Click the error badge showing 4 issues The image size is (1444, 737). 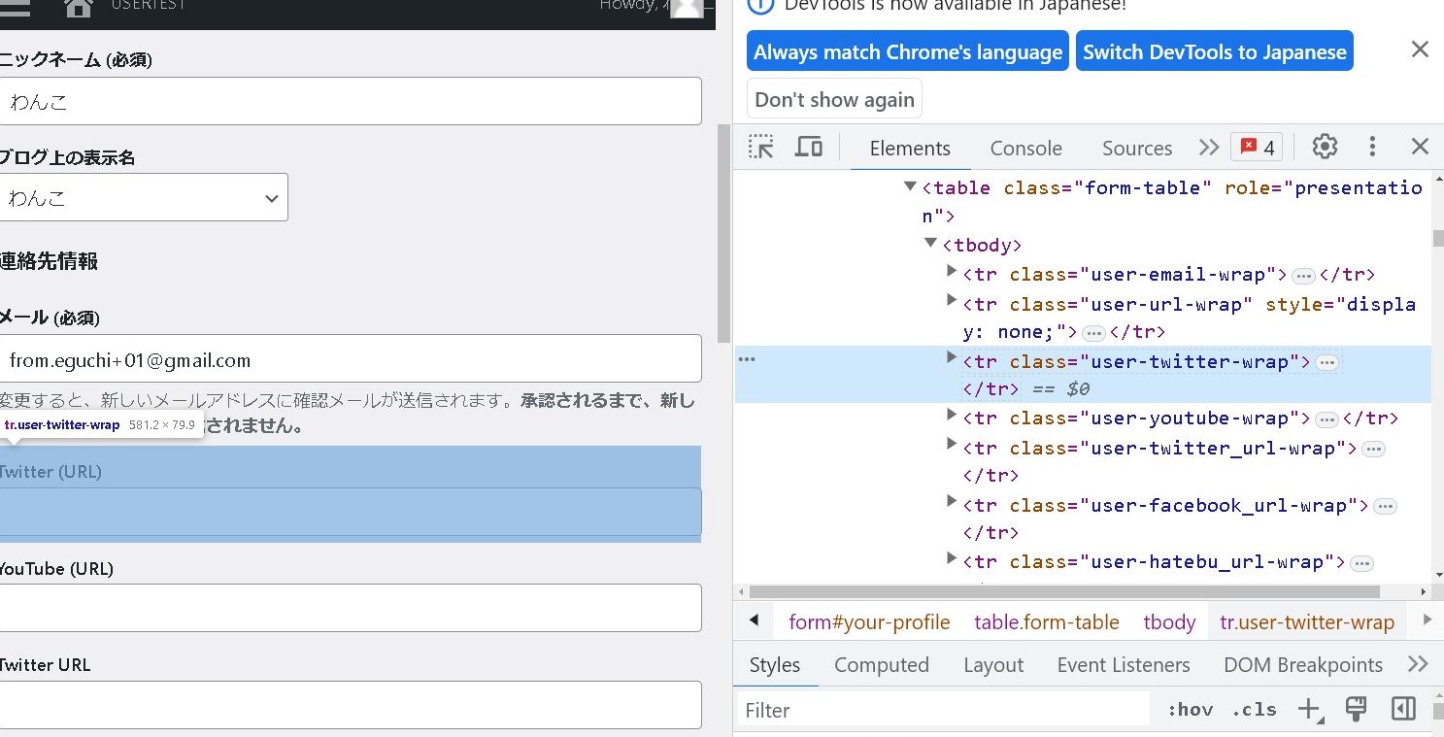[1256, 147]
